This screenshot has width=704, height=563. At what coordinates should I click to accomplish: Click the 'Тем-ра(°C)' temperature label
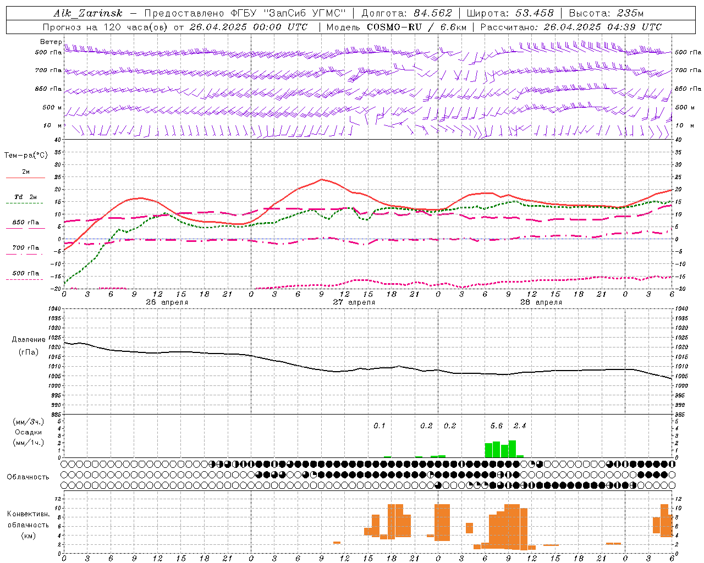[x=26, y=156]
